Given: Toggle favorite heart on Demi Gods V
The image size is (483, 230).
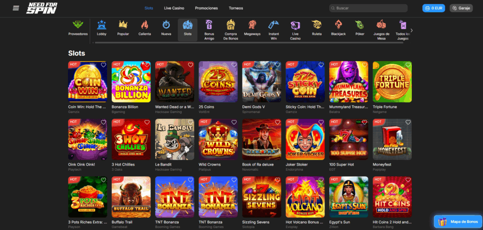Looking at the screenshot, I should click(x=277, y=65).
